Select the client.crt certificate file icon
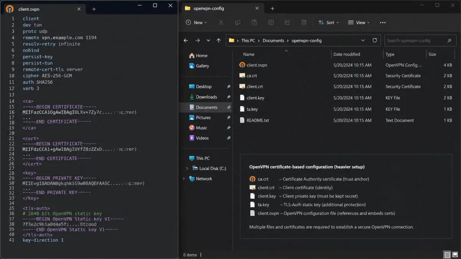This screenshot has width=461, height=259. coord(242,87)
